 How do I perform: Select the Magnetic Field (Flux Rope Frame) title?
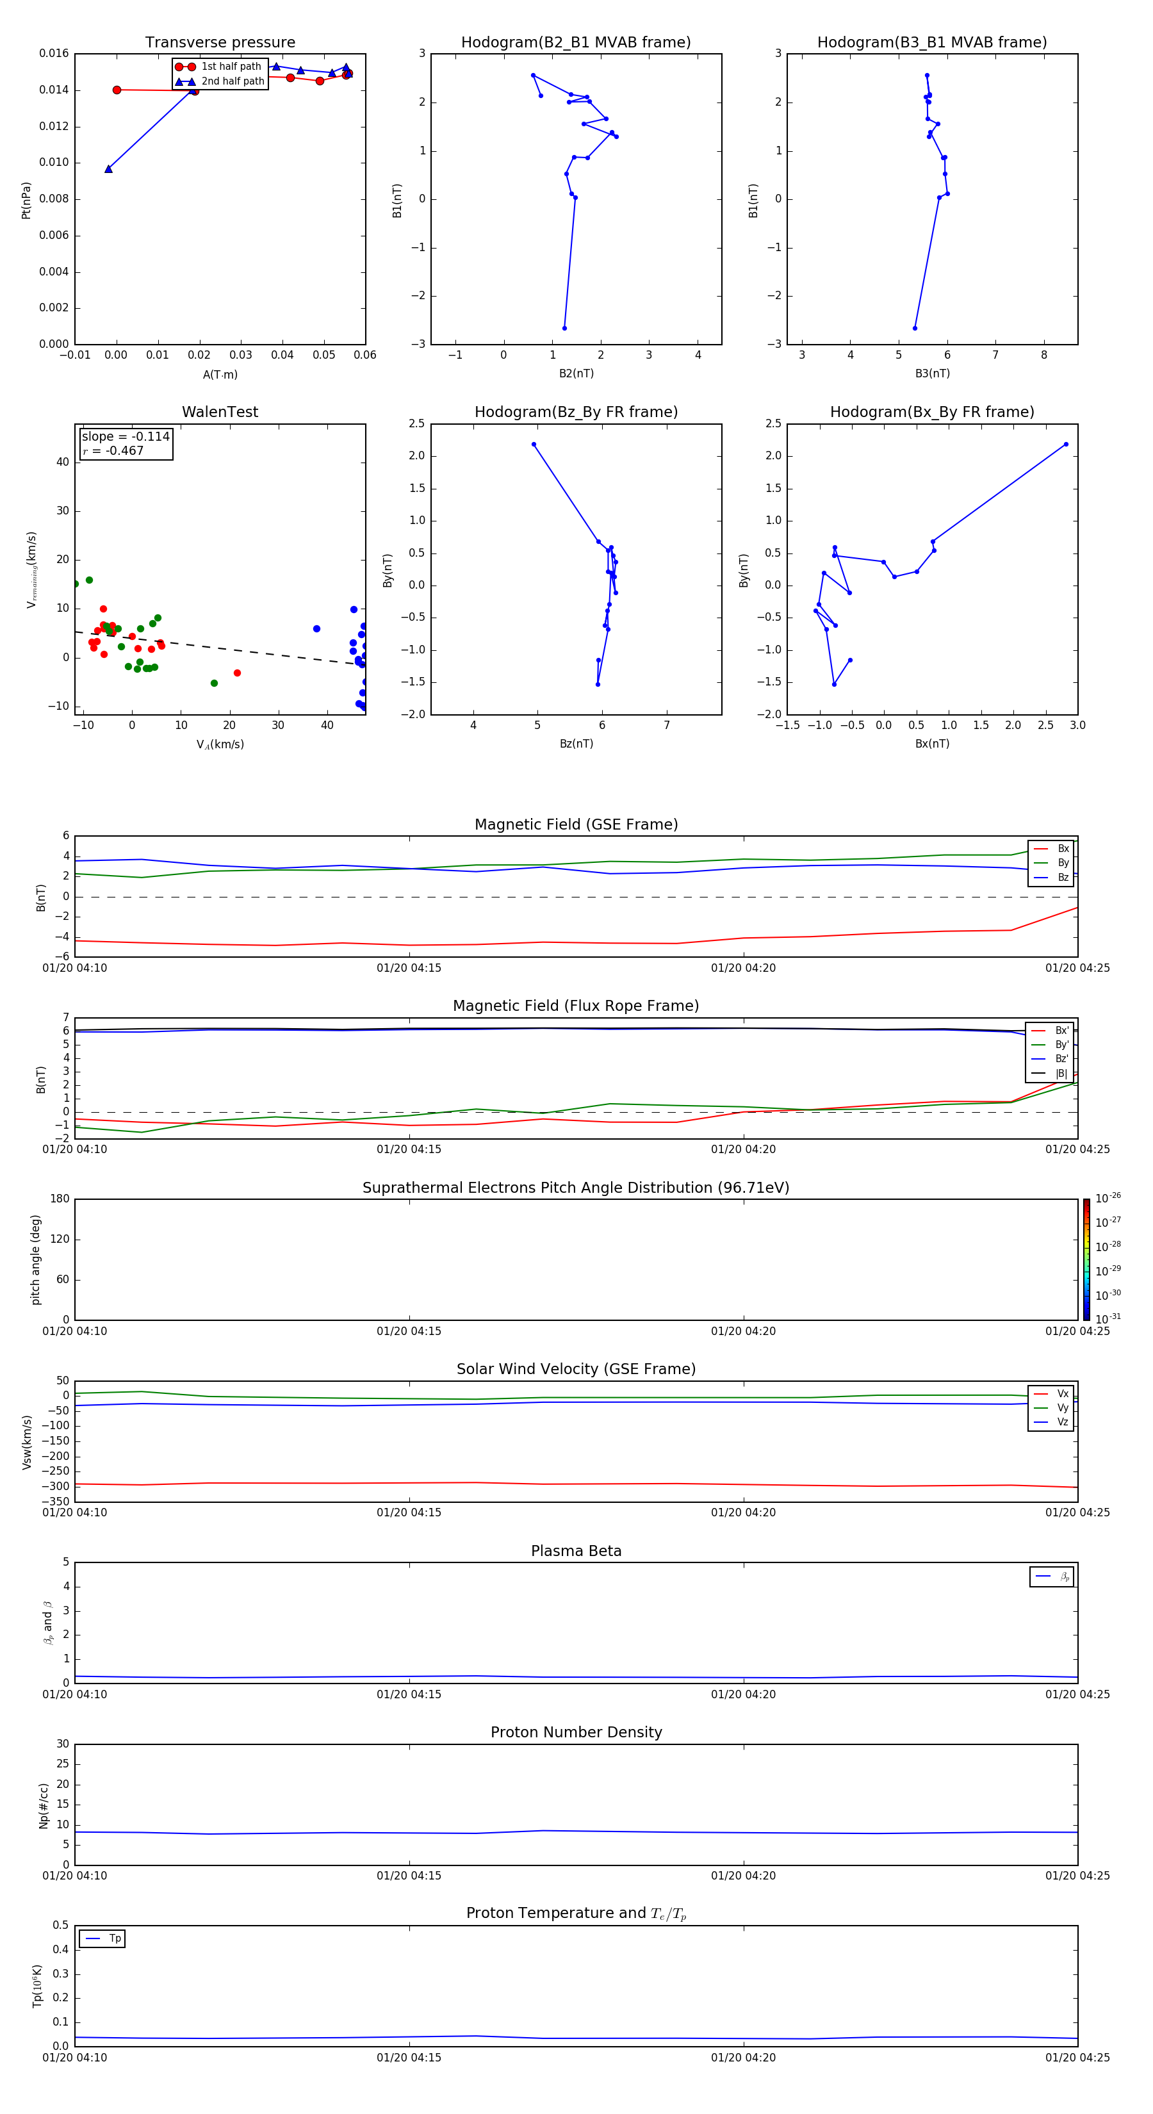[x=575, y=1006]
